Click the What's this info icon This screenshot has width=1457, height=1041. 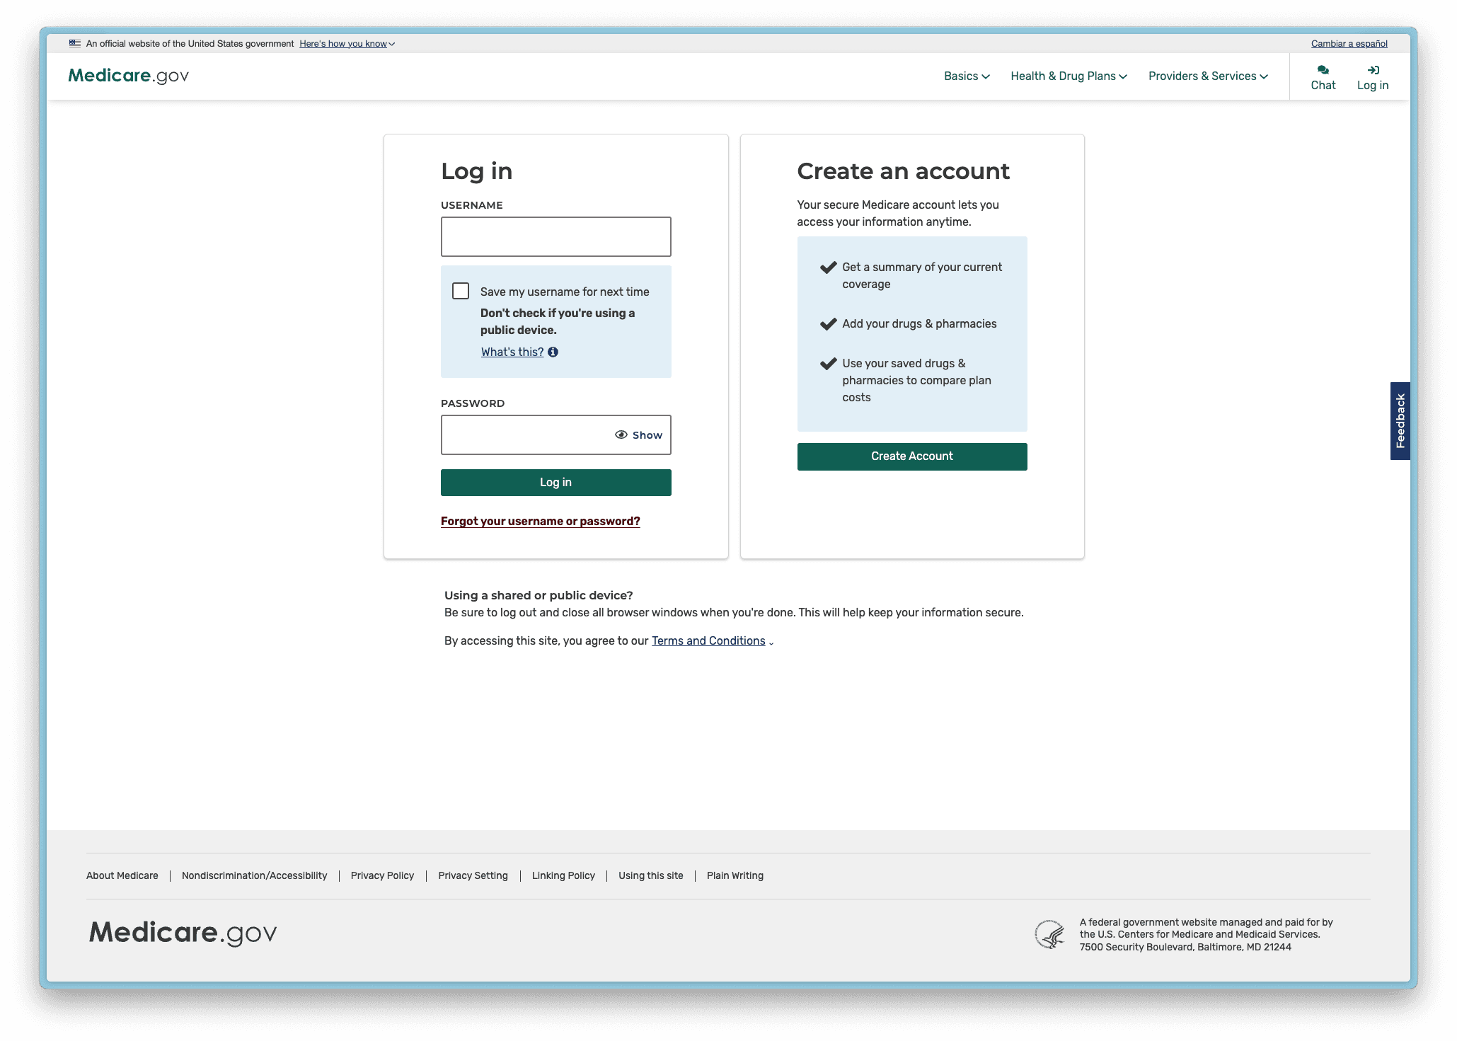[552, 352]
